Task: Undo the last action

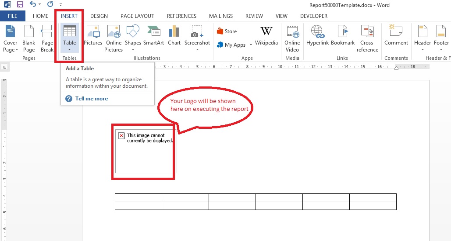Action: (32, 4)
